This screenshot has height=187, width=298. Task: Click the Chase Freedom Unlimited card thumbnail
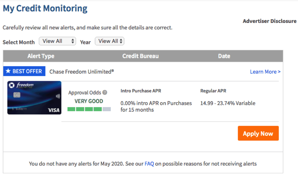tap(35, 98)
